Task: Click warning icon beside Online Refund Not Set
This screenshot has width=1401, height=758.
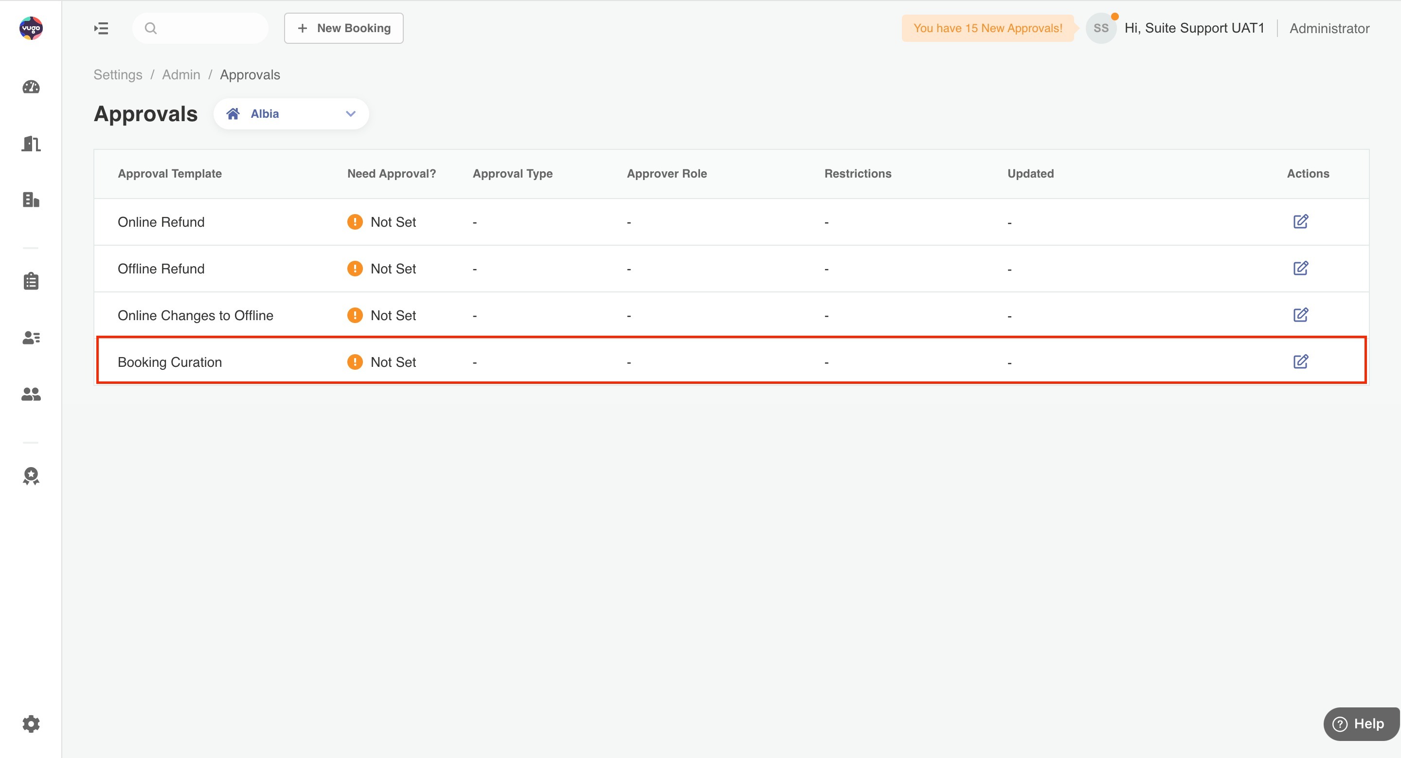Action: (x=355, y=222)
